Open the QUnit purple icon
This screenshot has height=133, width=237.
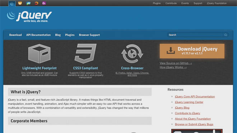[x=44, y=3]
